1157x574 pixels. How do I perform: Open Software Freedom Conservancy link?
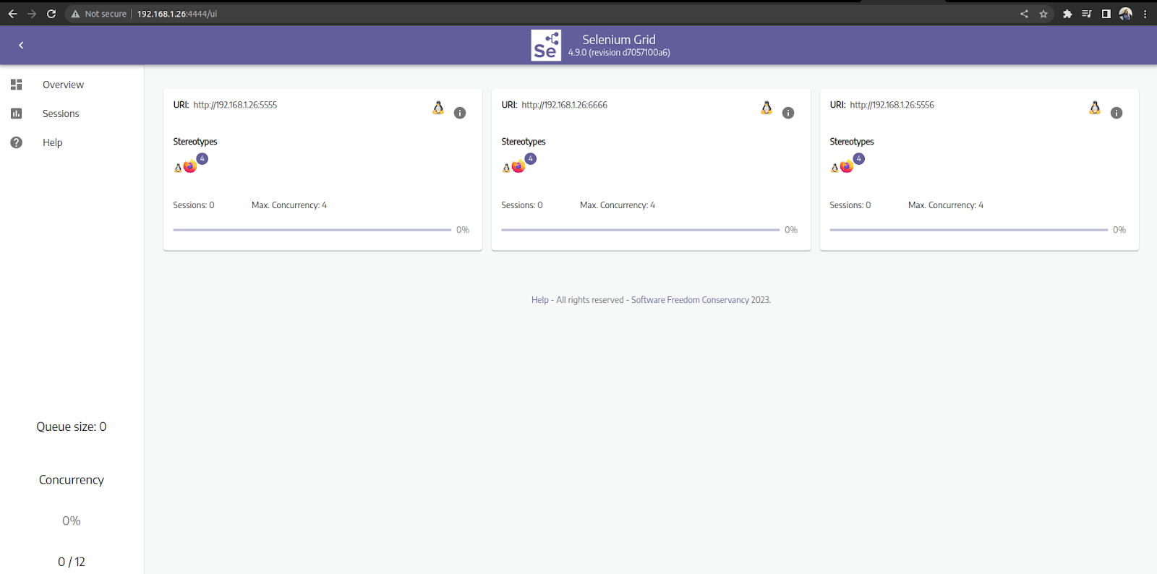[690, 300]
